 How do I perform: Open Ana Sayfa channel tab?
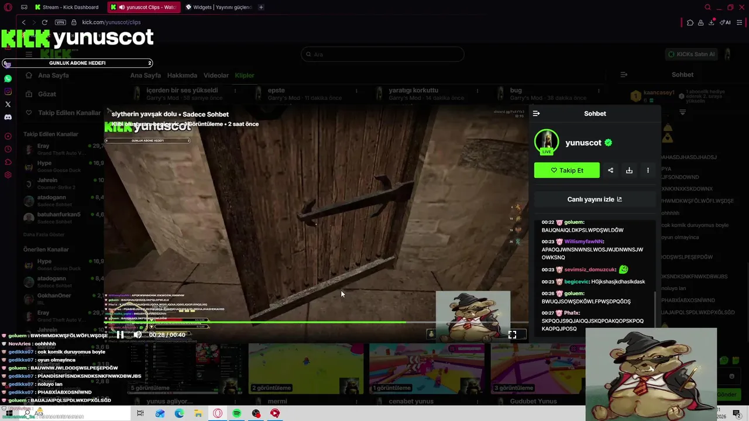(145, 75)
